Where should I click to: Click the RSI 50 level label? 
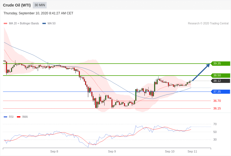pyautogui.click(x=215, y=132)
